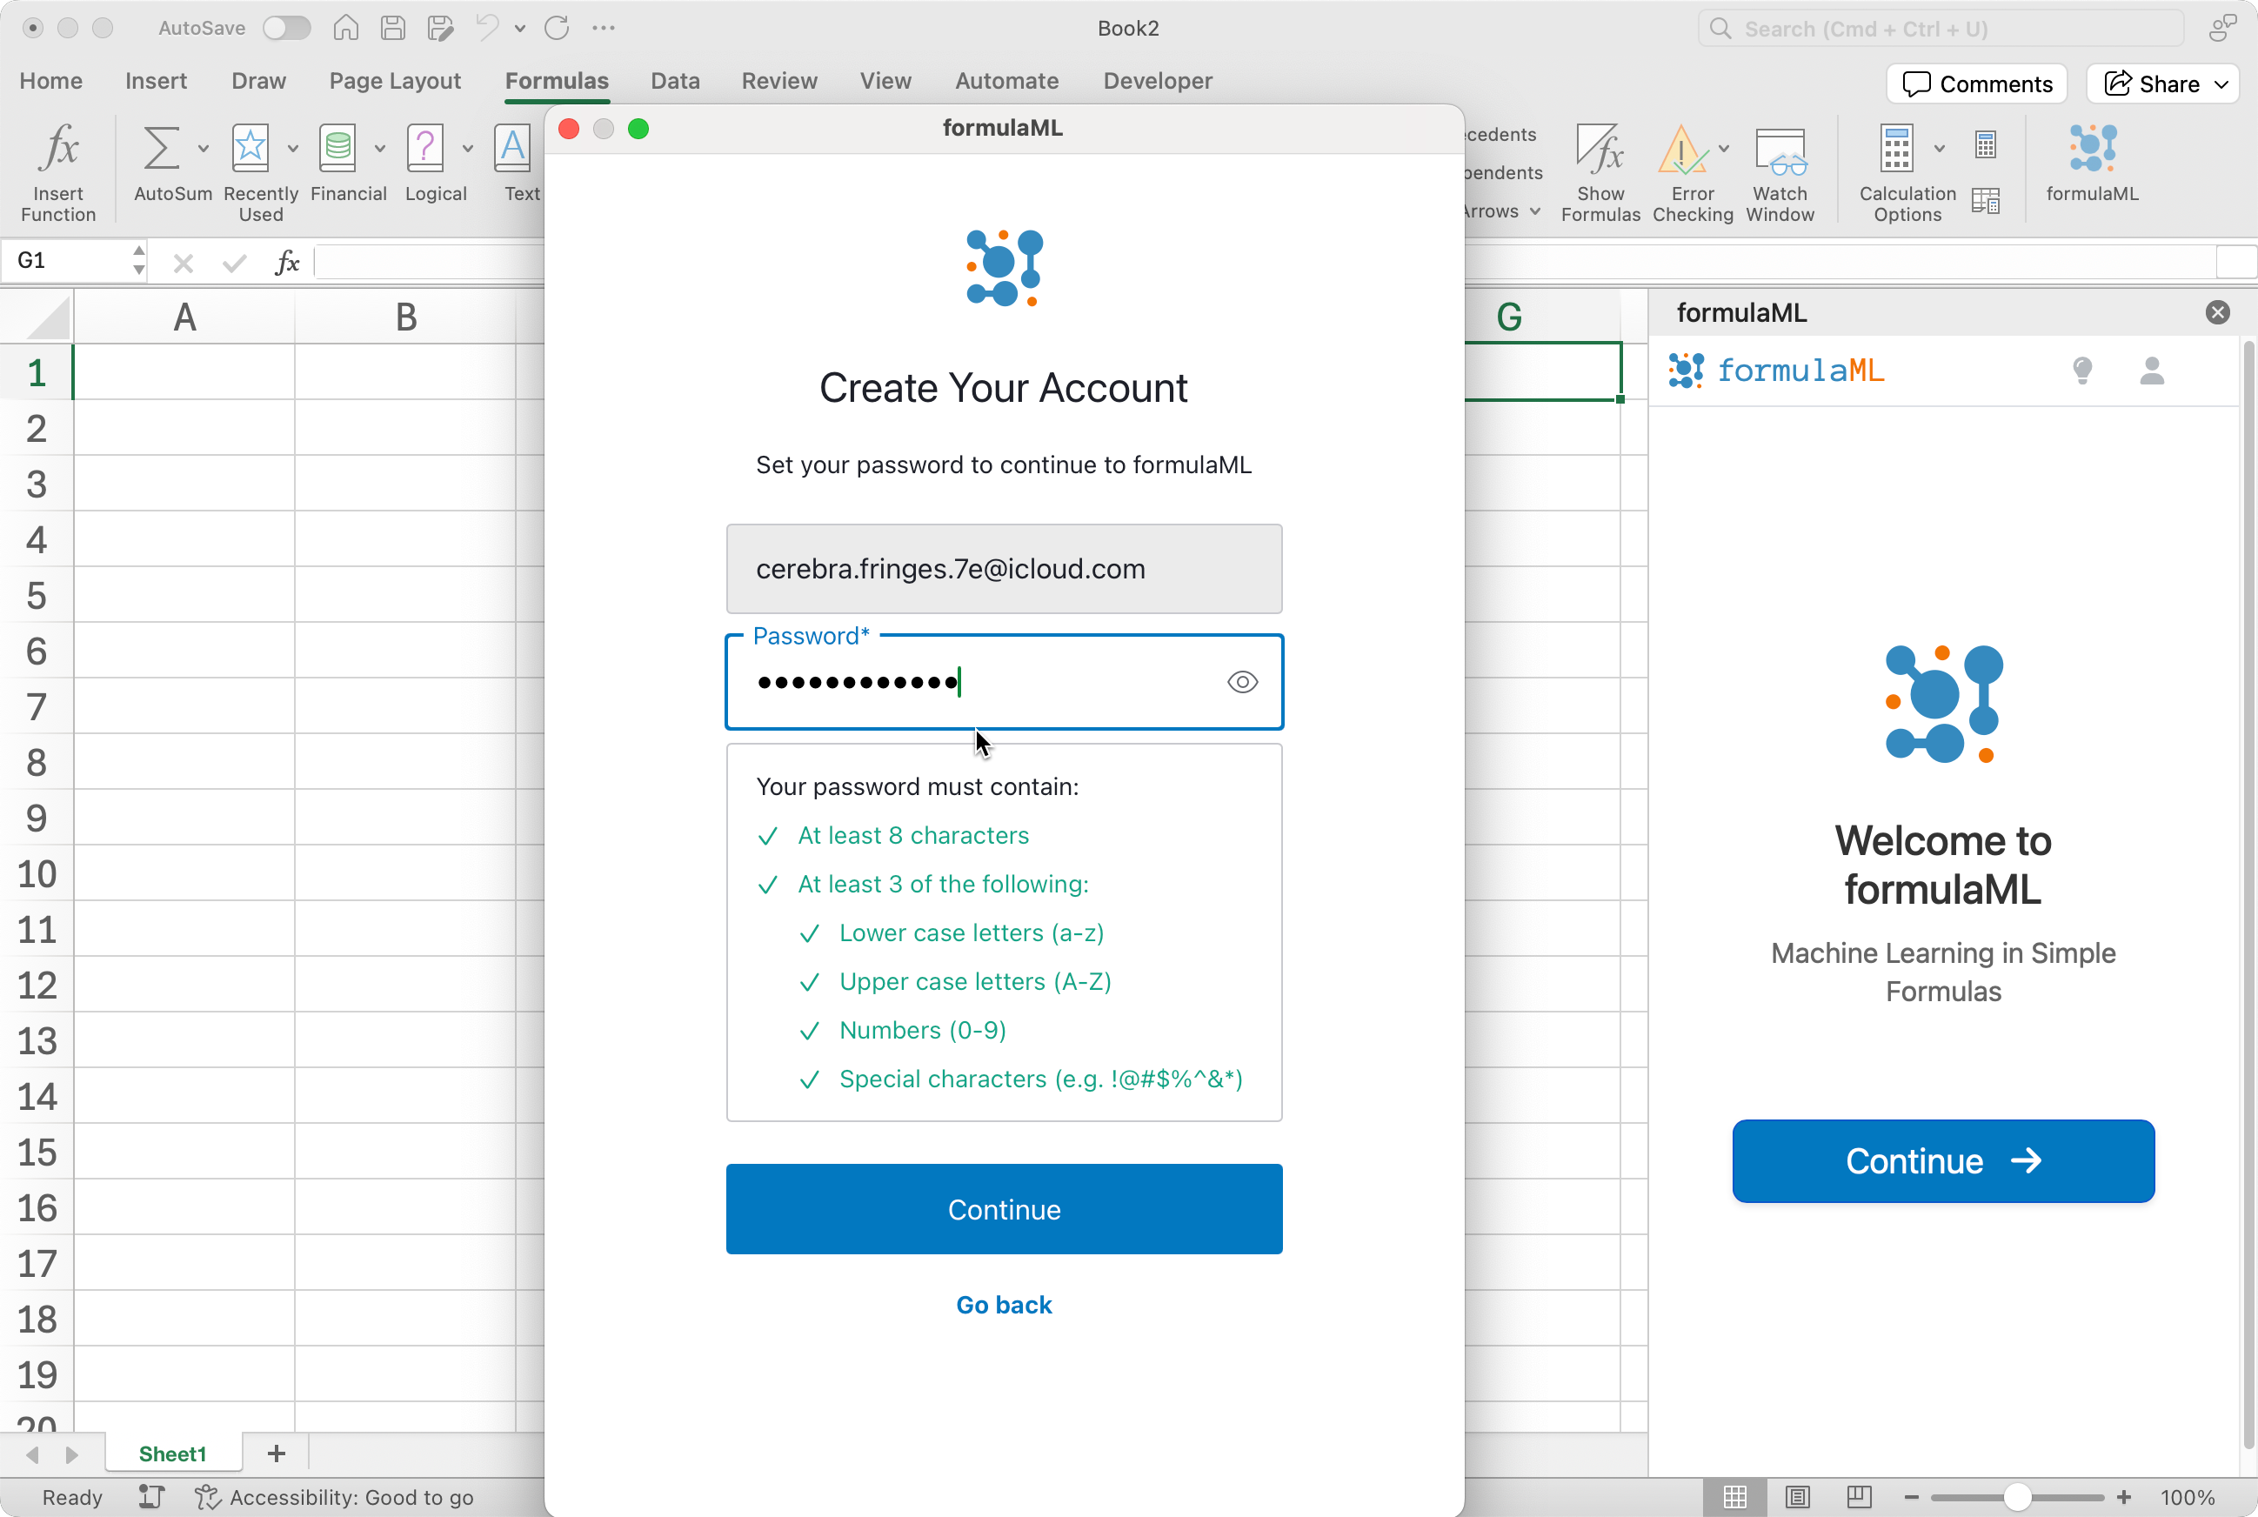
Task: Open the Developer ribbon tab
Action: click(1157, 80)
